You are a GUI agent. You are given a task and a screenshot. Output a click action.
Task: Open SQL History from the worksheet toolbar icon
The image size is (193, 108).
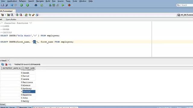coord(37,15)
